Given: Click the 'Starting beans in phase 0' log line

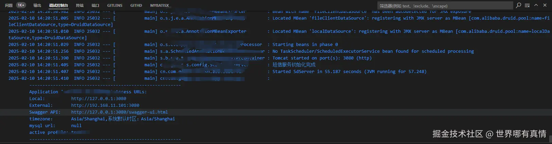Looking at the screenshot, I should click(305, 45).
